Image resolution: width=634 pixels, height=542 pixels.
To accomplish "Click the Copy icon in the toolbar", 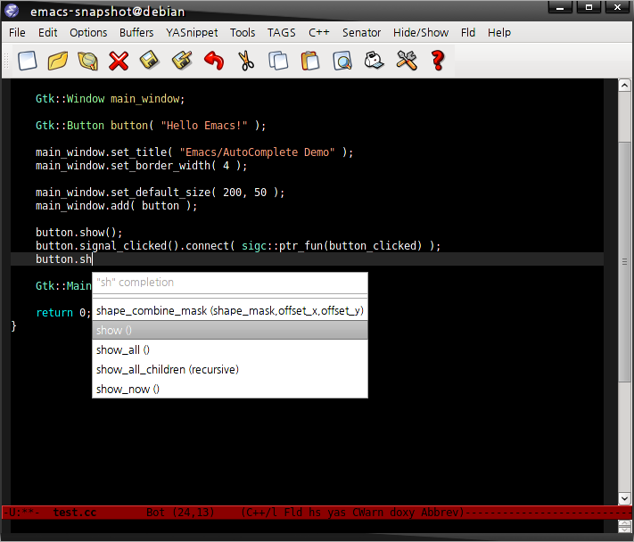I will point(278,61).
